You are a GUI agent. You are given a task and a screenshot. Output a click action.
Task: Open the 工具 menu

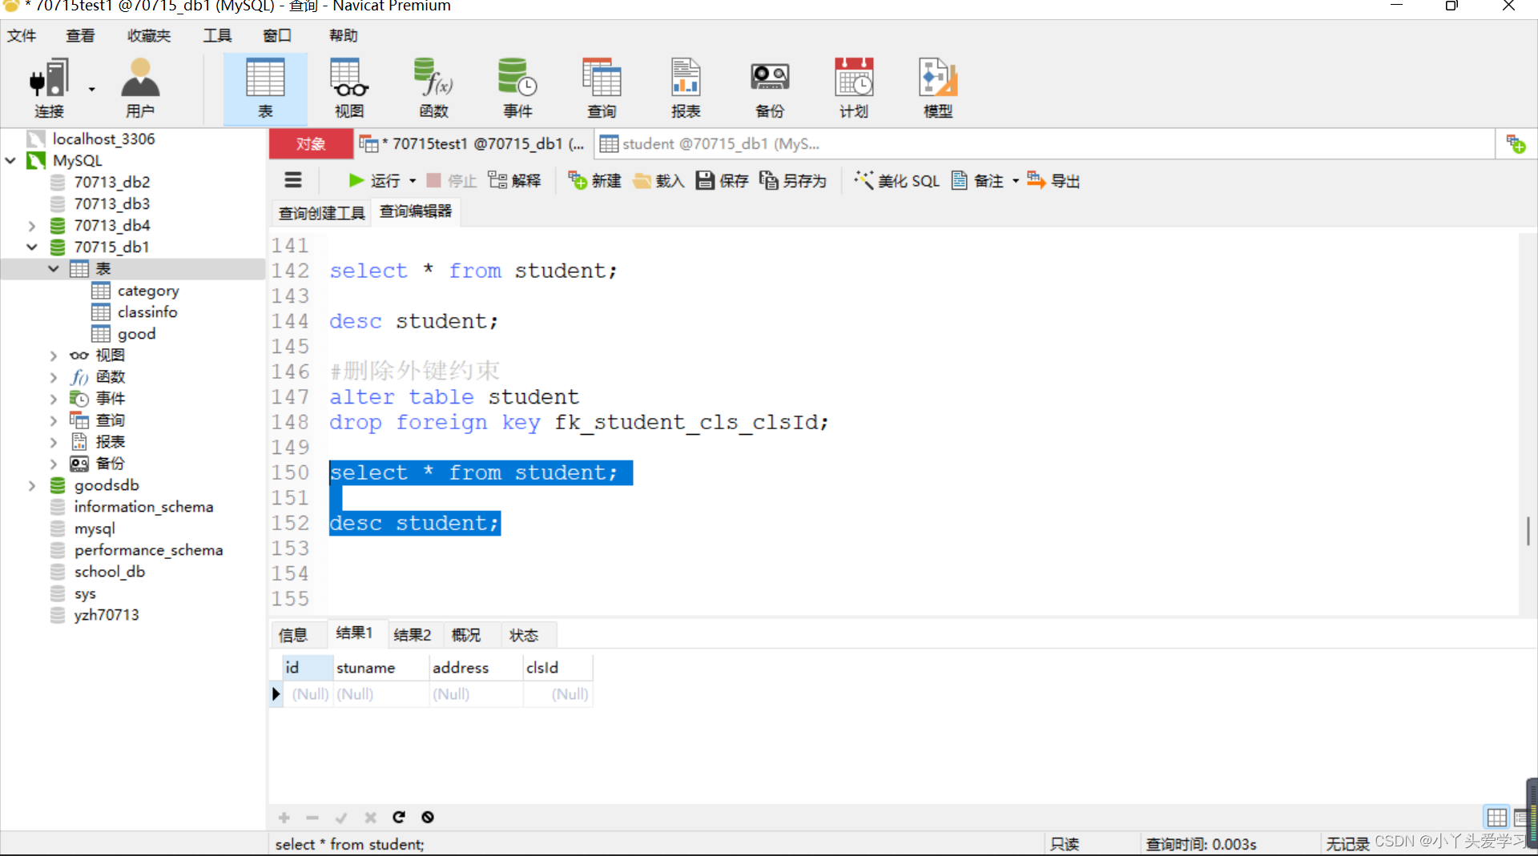tap(217, 36)
